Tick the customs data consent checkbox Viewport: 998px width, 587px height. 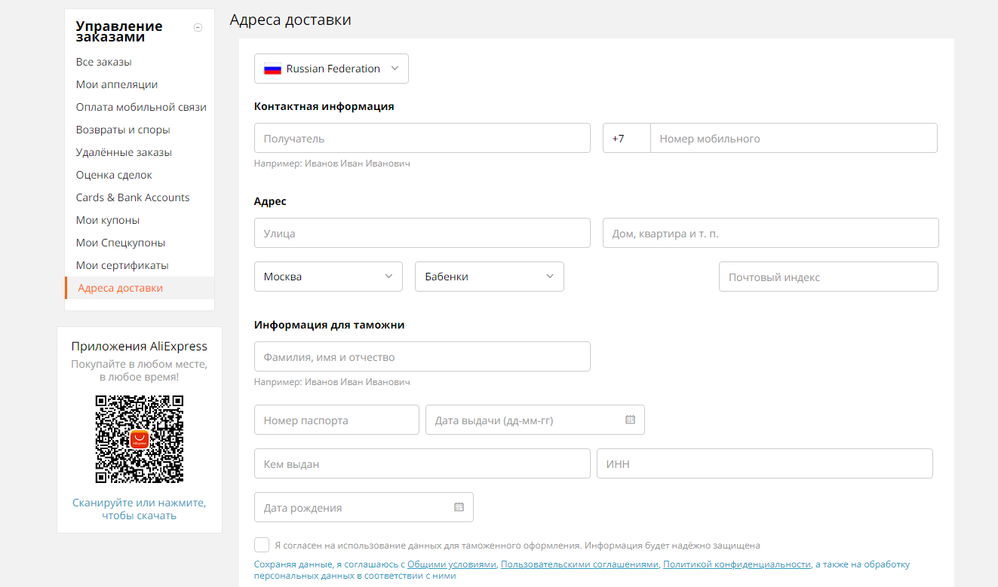pos(262,545)
